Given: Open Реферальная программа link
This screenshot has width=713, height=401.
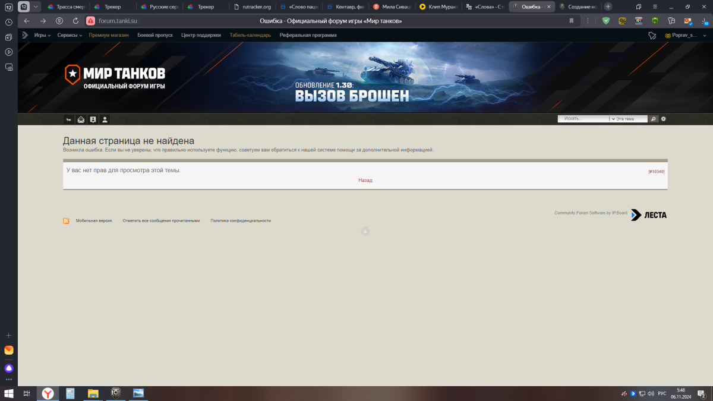Looking at the screenshot, I should click(x=308, y=35).
